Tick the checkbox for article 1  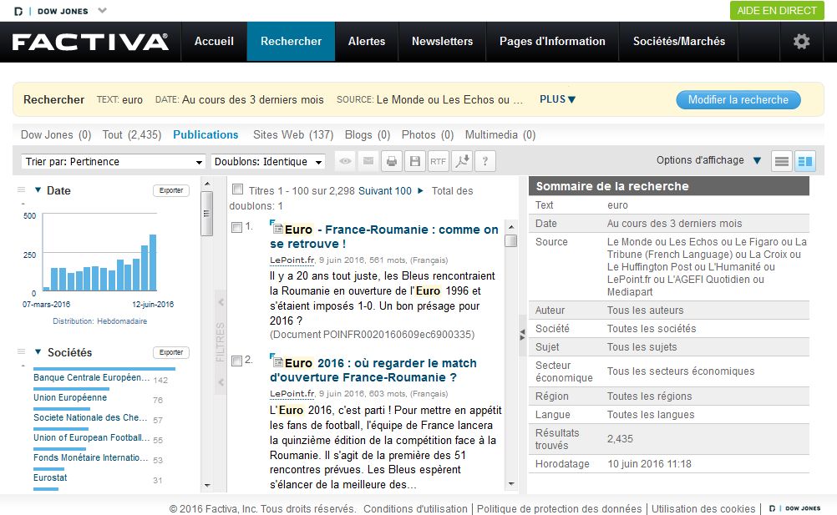click(237, 227)
